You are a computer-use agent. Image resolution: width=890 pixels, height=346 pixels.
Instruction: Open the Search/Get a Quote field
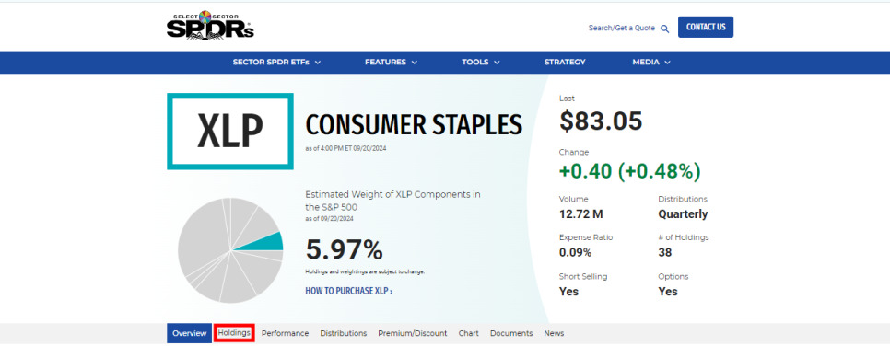622,28
